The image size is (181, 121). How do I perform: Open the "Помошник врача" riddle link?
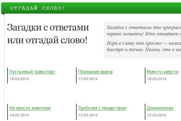pos(95,72)
